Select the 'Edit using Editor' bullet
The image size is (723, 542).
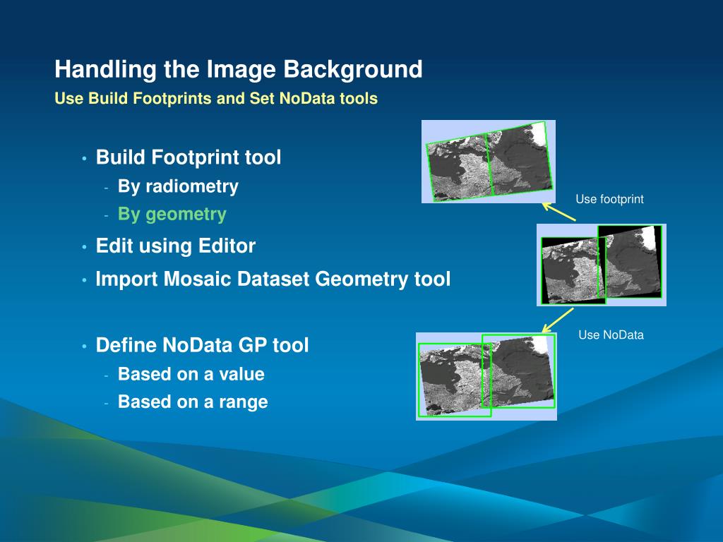click(175, 246)
